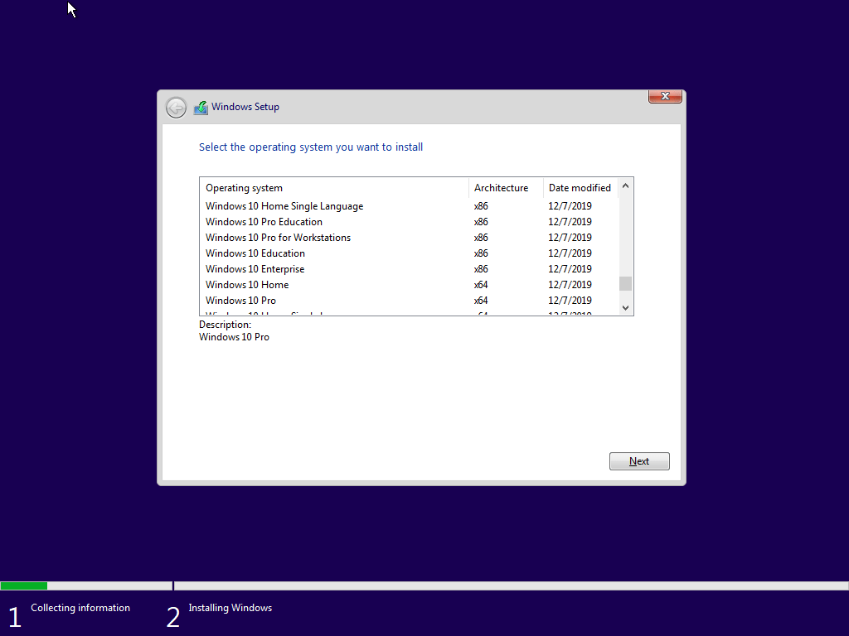Viewport: 849px width, 636px height.
Task: Click the back arrow in Windows Setup
Action: click(176, 108)
